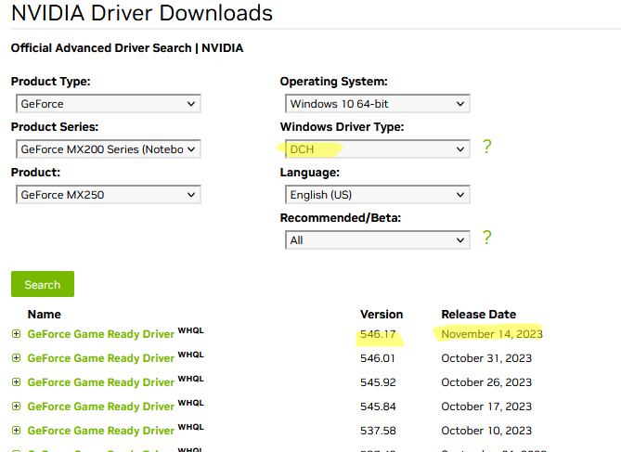Click help question mark next to Recommended/Beta
The image size is (621, 452).
[x=487, y=238]
